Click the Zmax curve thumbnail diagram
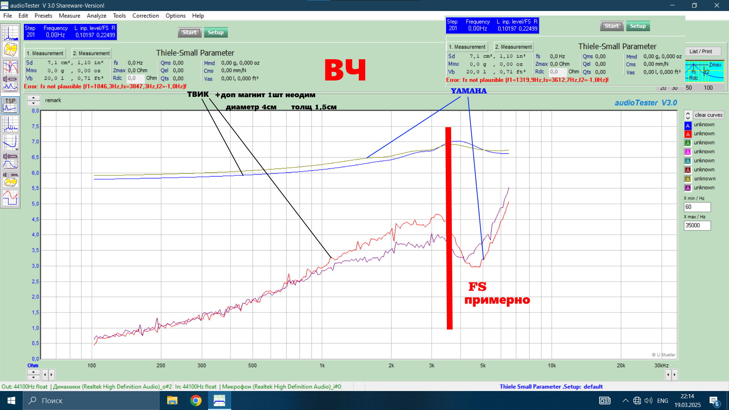The width and height of the screenshot is (729, 410). 704,71
